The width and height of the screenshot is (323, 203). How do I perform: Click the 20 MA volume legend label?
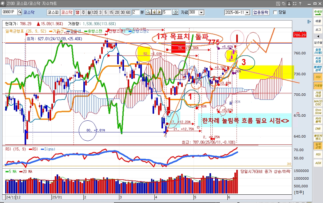click(26, 172)
